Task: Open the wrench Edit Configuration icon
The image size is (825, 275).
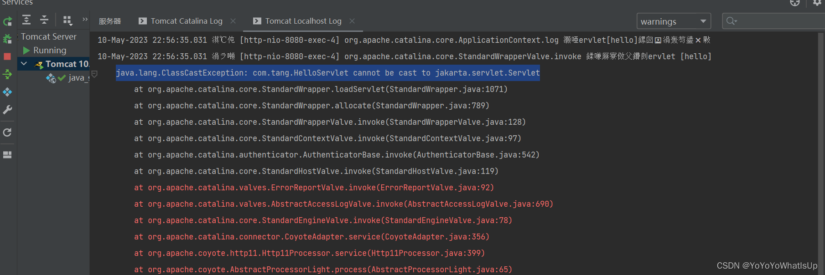Action: coord(7,110)
